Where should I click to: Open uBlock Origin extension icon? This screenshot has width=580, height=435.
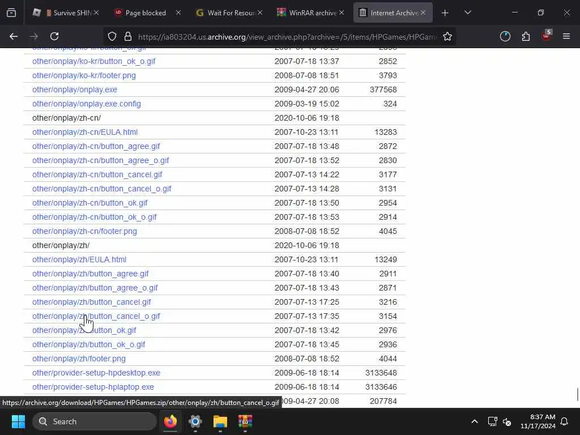point(547,36)
